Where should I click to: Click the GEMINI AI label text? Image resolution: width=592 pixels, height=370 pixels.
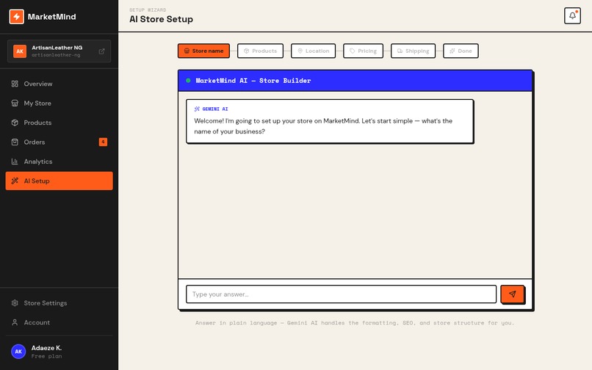pos(215,109)
